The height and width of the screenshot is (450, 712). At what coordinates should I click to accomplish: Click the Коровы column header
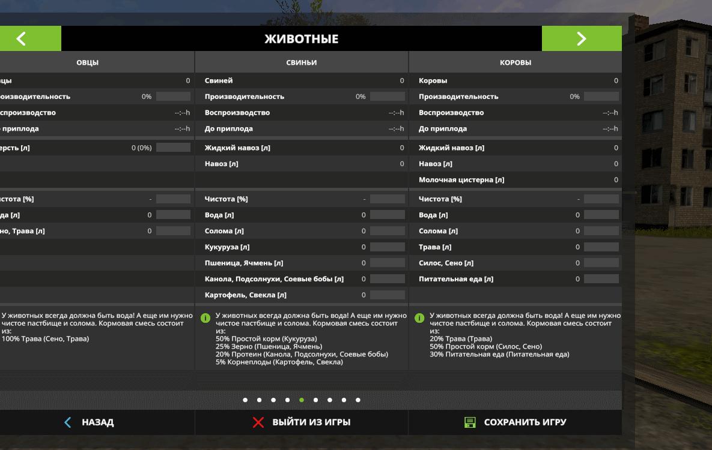[x=516, y=62]
